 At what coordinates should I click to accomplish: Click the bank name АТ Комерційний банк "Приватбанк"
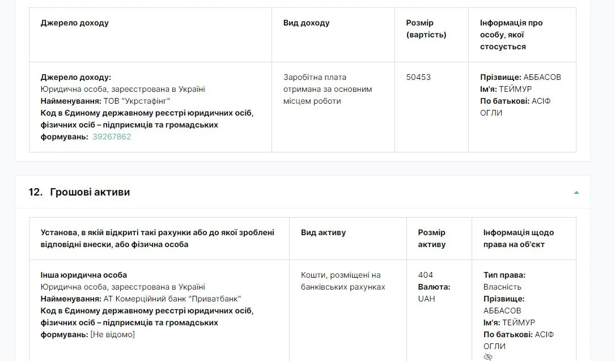pyautogui.click(x=172, y=299)
